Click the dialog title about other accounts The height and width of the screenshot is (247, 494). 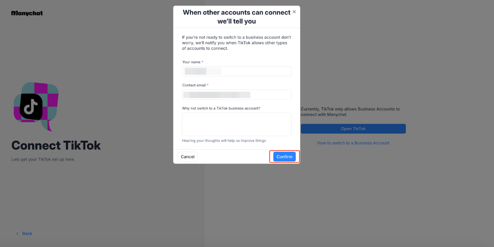[236, 17]
